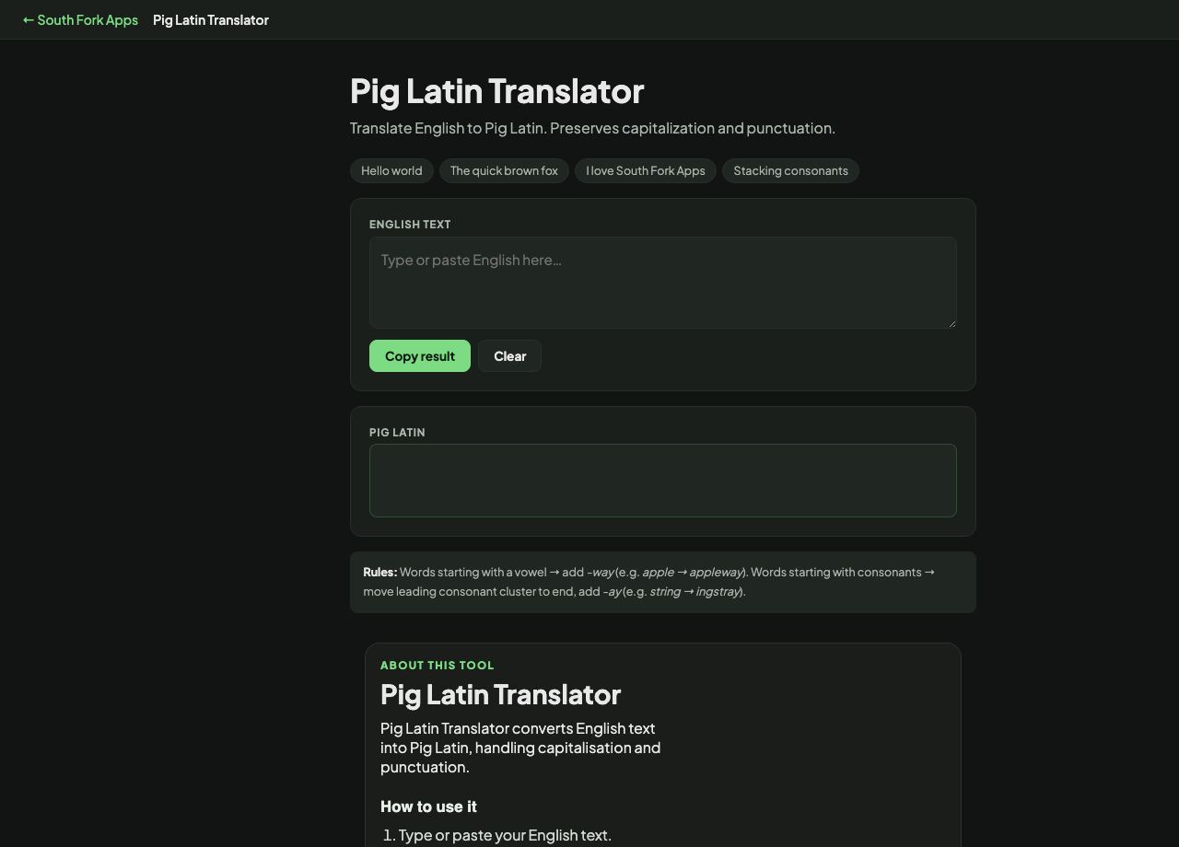
Task: Select the 'Hello world' example chip
Action: (391, 170)
